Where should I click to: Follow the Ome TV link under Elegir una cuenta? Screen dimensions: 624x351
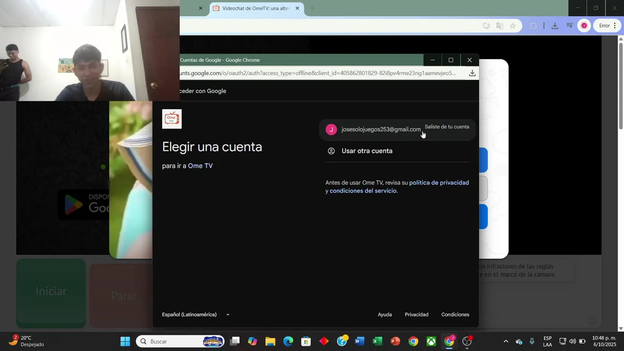pyautogui.click(x=200, y=166)
